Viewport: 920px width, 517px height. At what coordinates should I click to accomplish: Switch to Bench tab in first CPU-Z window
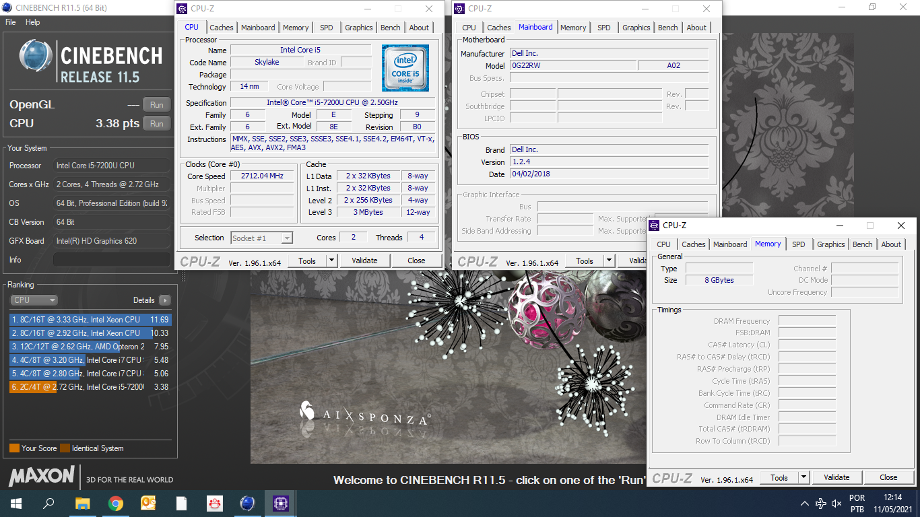[391, 28]
